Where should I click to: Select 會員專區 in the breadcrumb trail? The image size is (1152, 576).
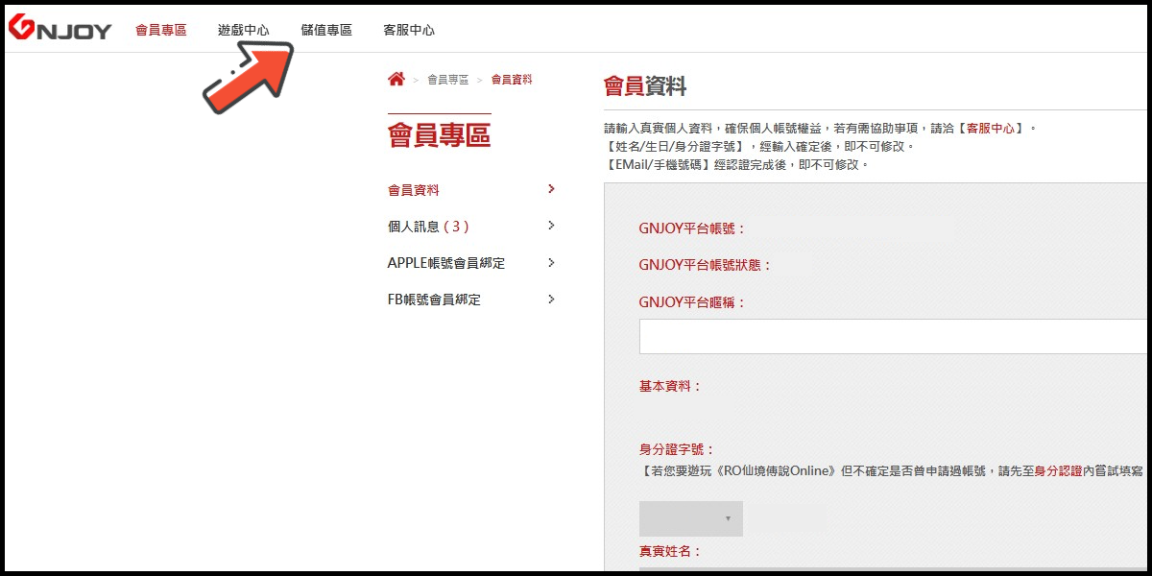coord(448,80)
